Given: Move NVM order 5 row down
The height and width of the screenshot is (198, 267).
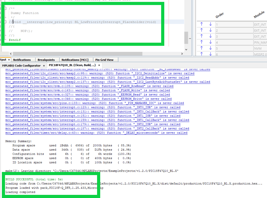Looking at the screenshot, I should [x=210, y=49].
